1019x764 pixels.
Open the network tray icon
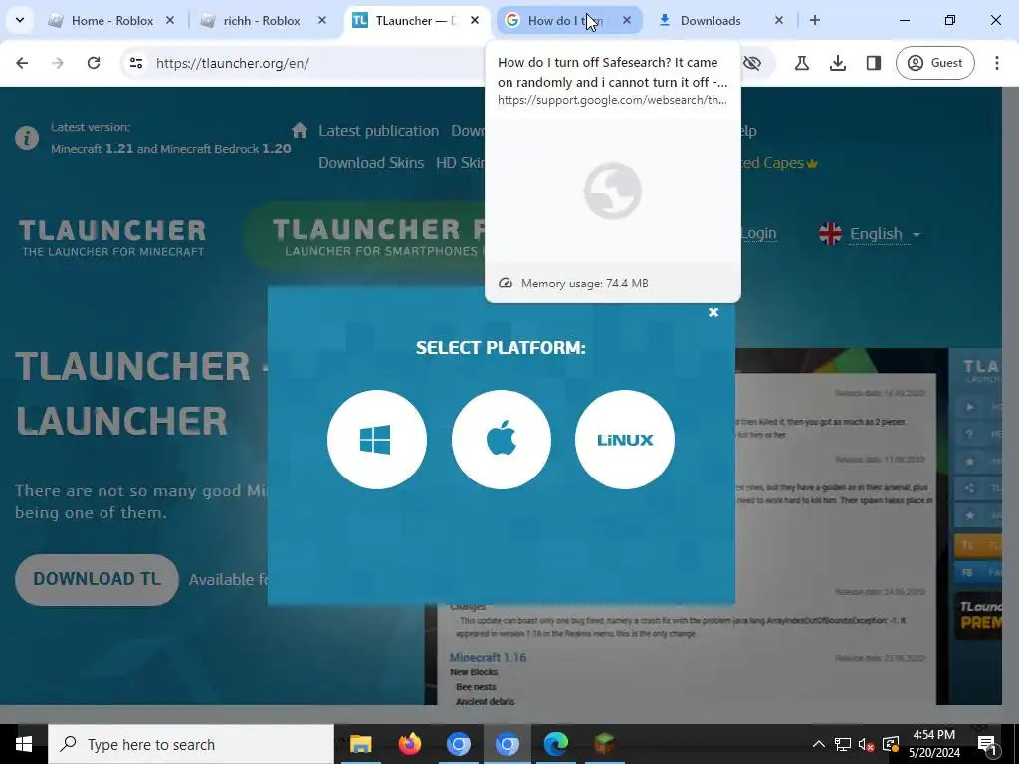tap(843, 744)
